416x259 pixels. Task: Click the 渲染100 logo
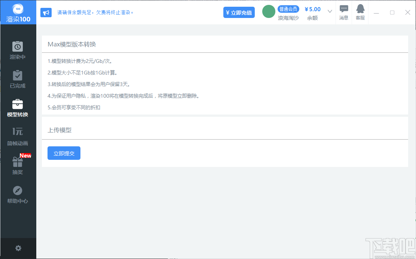(x=18, y=12)
